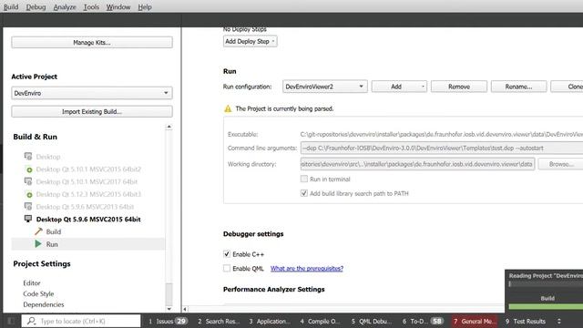
Task: Click the green Build progress bar
Action: coord(546,306)
